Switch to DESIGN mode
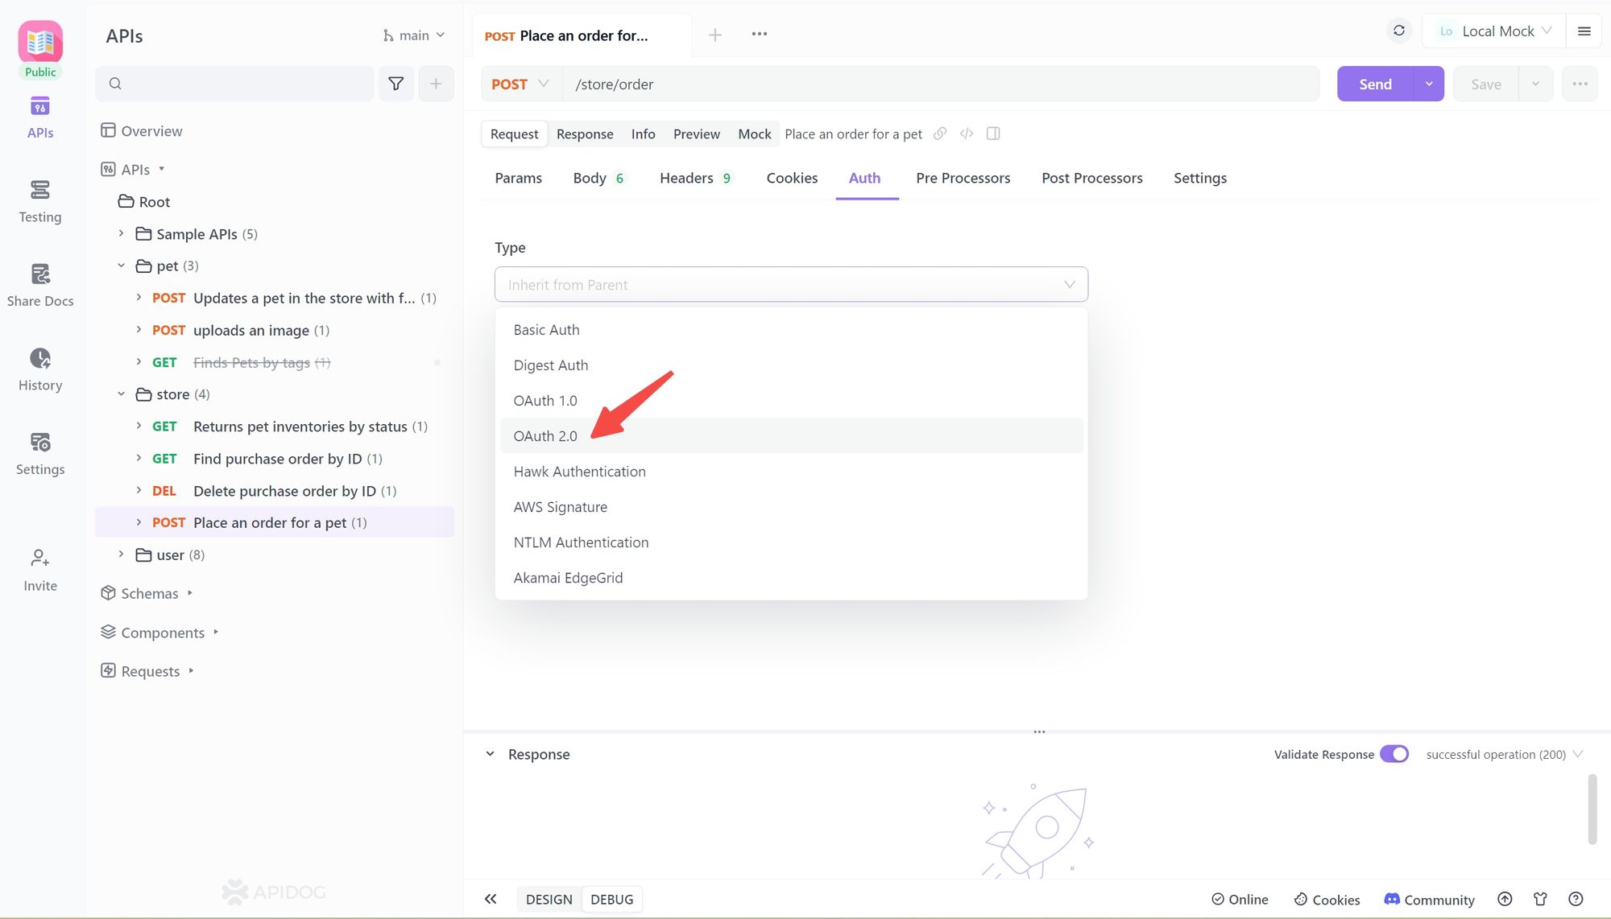Screen dimensions: 1611x919 pos(549,899)
